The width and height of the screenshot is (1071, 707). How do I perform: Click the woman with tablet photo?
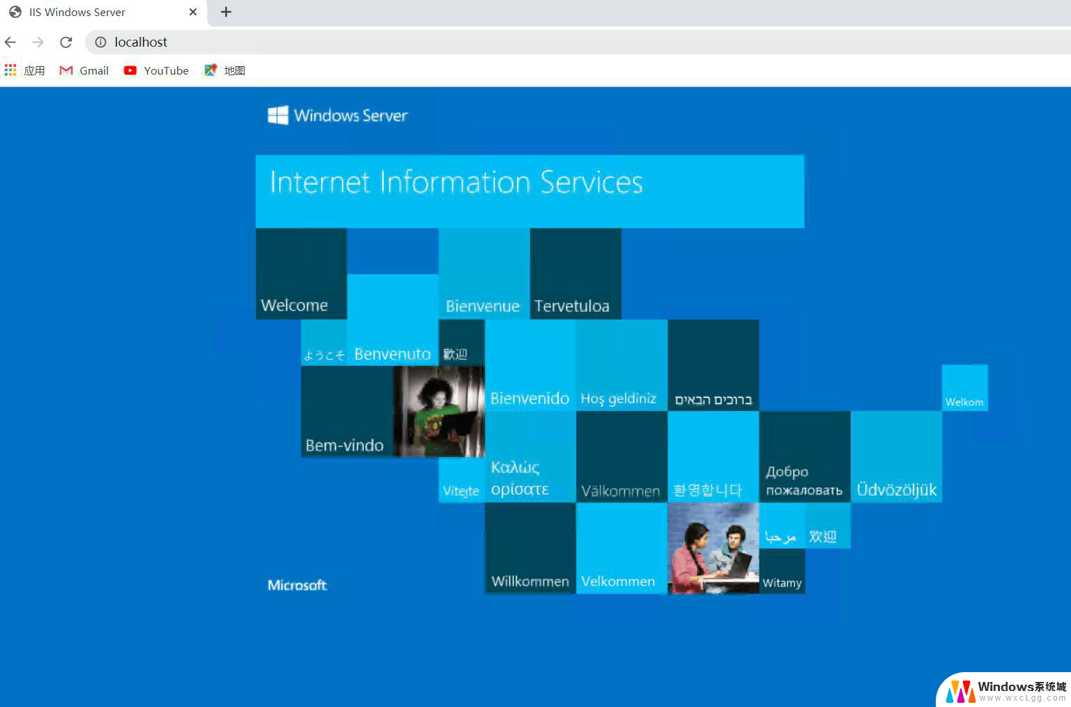pyautogui.click(x=439, y=411)
